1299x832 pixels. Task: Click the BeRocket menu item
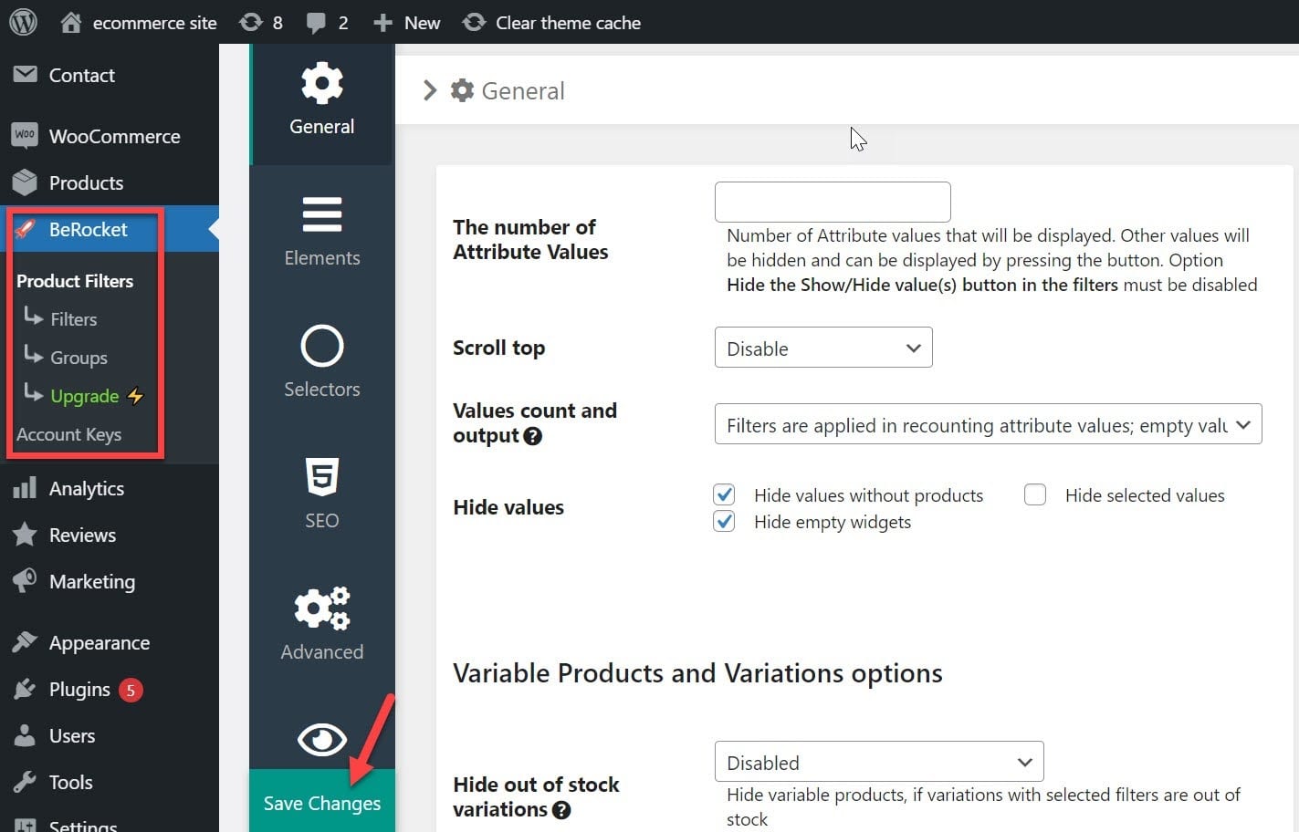[x=110, y=229]
